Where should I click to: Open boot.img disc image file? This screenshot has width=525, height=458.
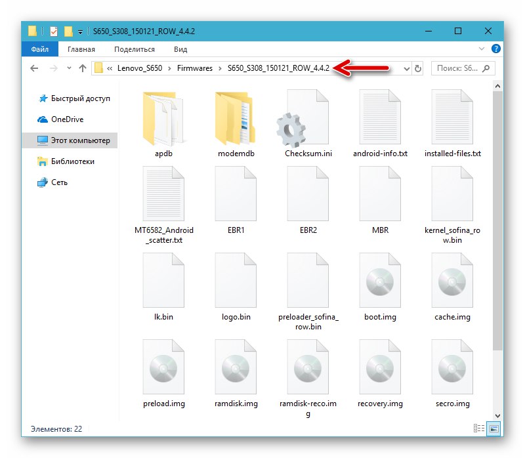[380, 283]
